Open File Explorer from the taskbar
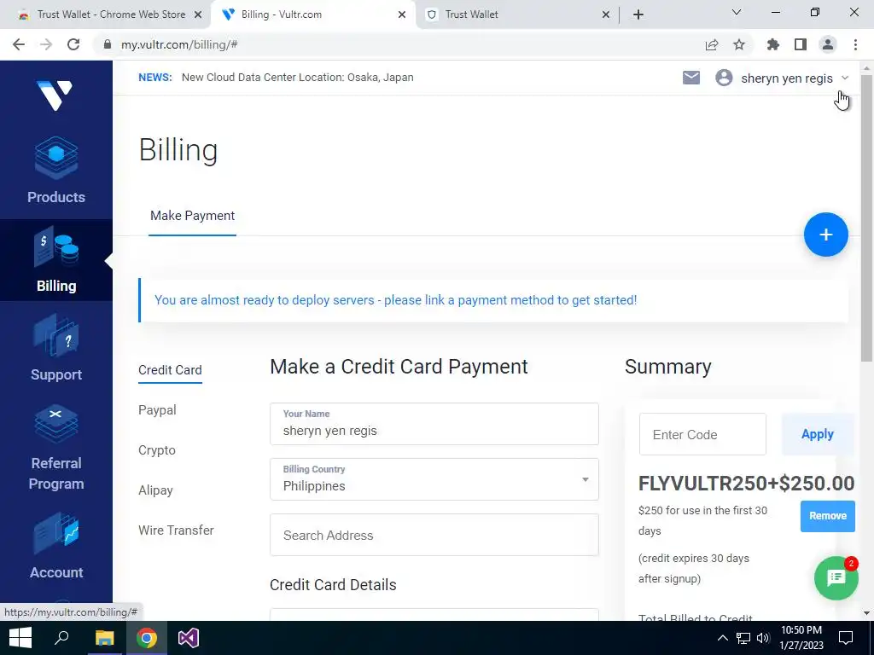This screenshot has height=655, width=874. (104, 638)
